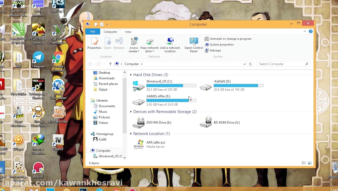338x191 pixels.
Task: Collapse the Network Location group
Action: [131, 133]
